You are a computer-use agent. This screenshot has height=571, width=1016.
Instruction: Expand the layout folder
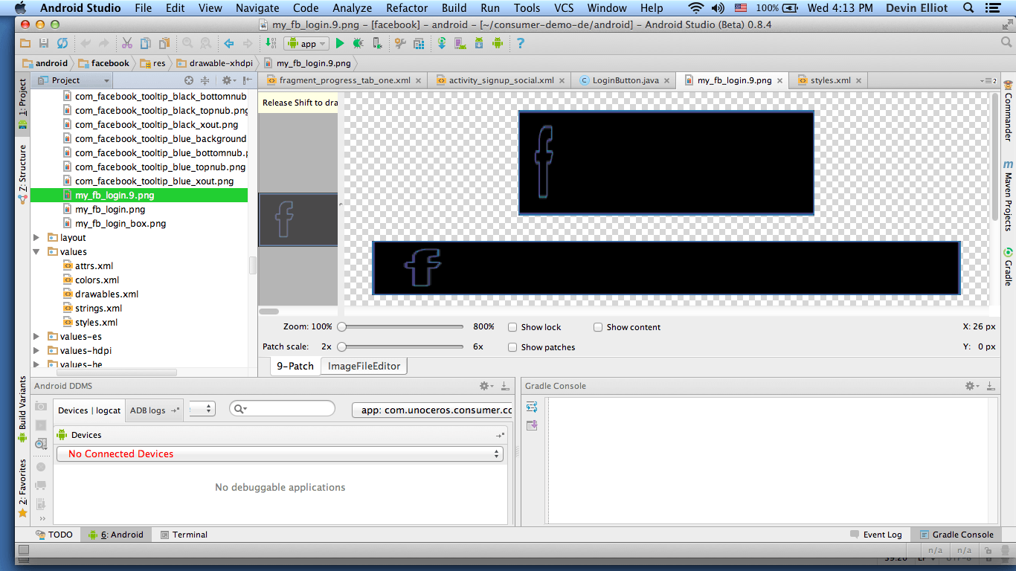pyautogui.click(x=36, y=238)
